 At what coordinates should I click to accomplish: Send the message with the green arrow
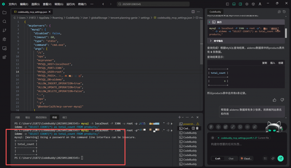[x=280, y=158]
